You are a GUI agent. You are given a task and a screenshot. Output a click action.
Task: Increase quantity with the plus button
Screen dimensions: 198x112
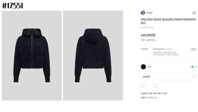point(156,86)
